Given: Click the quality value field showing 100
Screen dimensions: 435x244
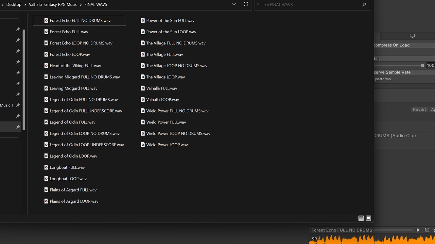Looking at the screenshot, I should pyautogui.click(x=431, y=65).
